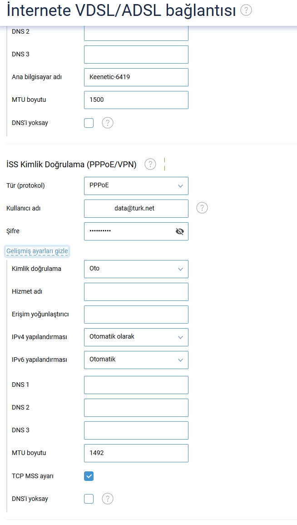Click help icon next to İSS Kimlik Doğrulama heading
Image resolution: width=297 pixels, height=525 pixels.
pyautogui.click(x=150, y=164)
